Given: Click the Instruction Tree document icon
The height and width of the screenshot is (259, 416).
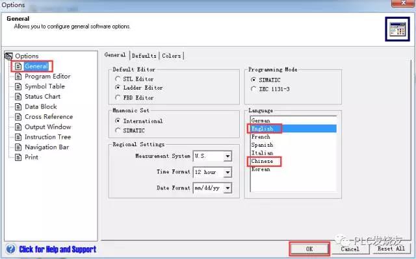Looking at the screenshot, I should [18, 137].
